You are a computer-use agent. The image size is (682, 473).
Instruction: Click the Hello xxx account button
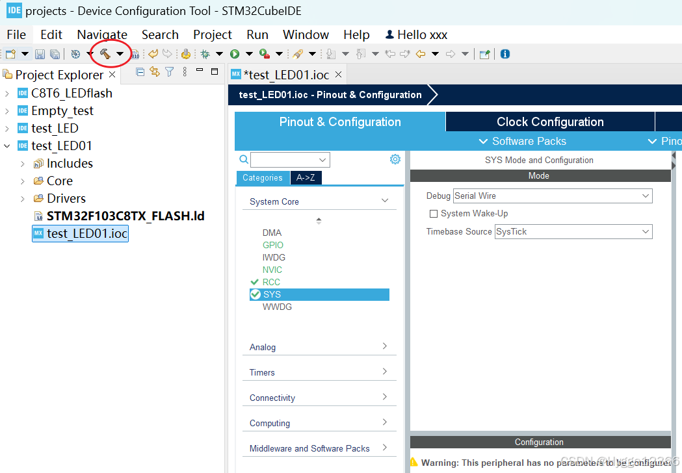(x=417, y=34)
